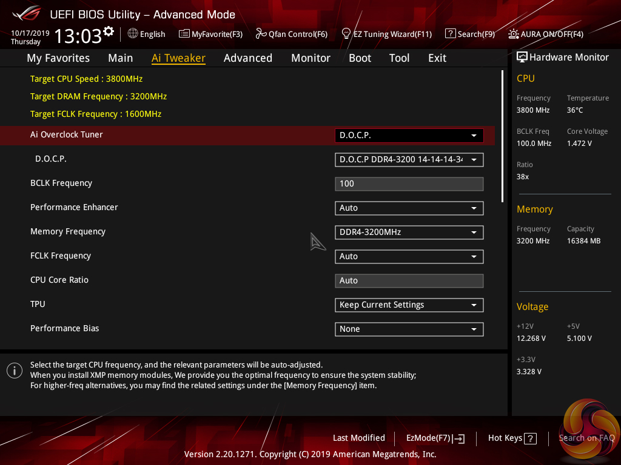This screenshot has height=465, width=621.
Task: Click the CPU Temperature 36°C value
Action: coord(575,110)
